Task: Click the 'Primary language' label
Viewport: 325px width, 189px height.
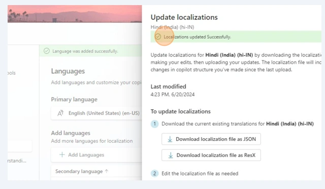Action: pos(74,100)
